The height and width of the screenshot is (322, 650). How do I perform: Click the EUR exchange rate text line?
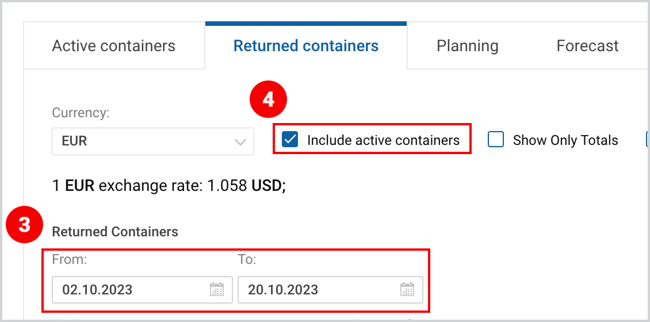169,186
